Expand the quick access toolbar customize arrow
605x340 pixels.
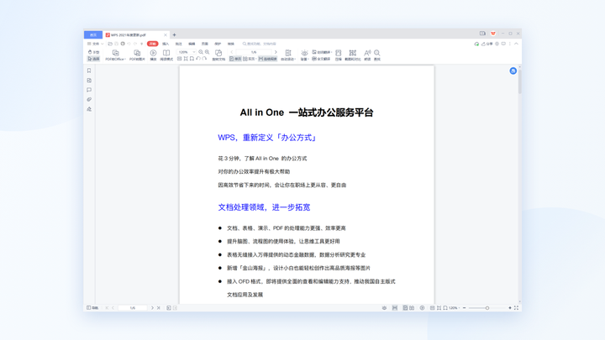[x=142, y=44]
